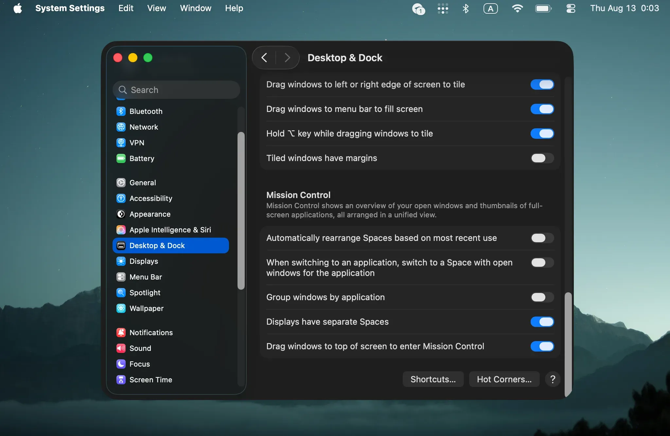Open Hot Corners... dialog
This screenshot has height=436, width=670.
pyautogui.click(x=504, y=379)
